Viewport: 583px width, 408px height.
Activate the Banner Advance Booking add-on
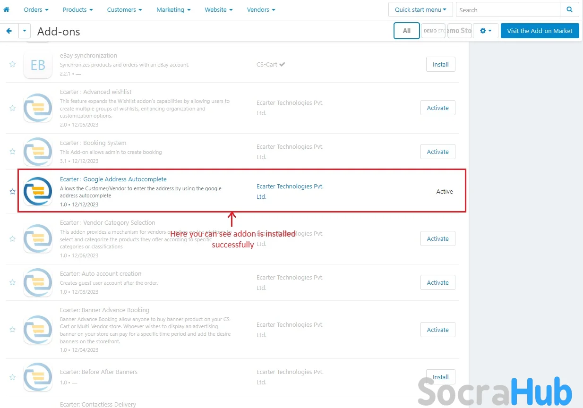click(438, 330)
